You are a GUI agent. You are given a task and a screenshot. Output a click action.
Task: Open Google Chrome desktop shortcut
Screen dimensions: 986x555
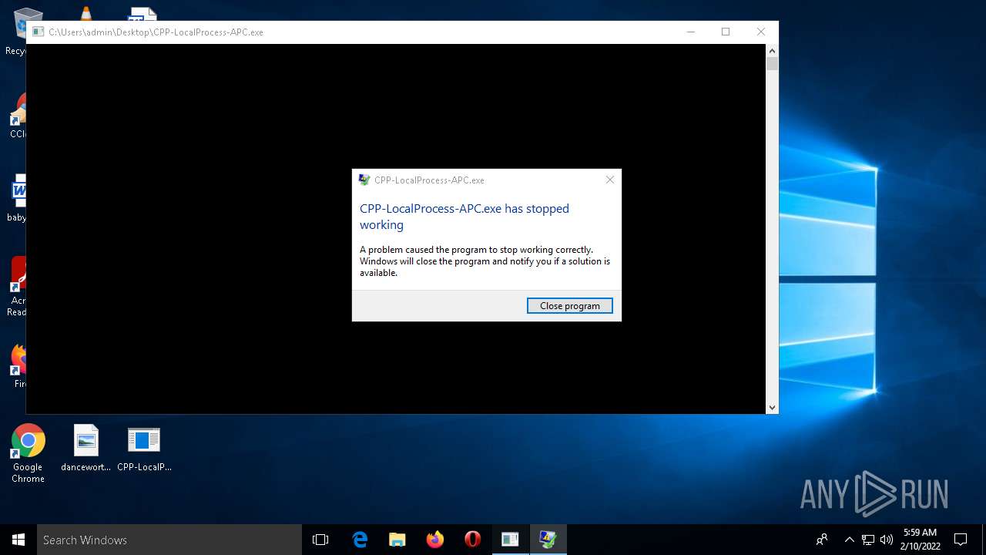[28, 453]
